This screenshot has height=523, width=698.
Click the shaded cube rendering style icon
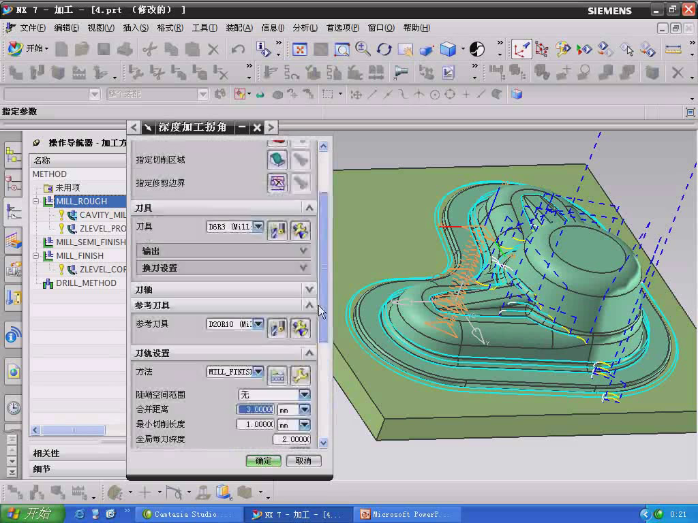[x=448, y=49]
